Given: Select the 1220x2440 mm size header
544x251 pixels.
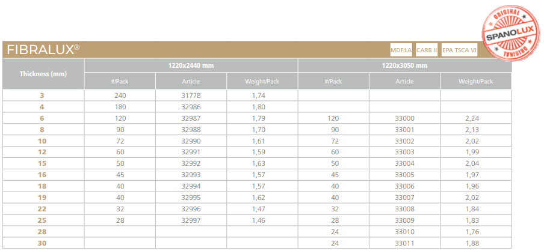Looking at the screenshot, I should (x=191, y=65).
